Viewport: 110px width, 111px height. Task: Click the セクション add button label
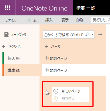[x=15, y=47]
